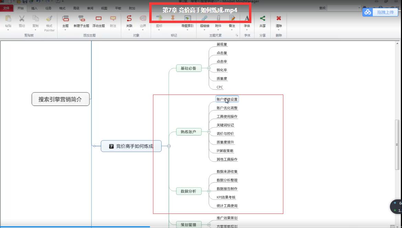
Task: Click the font (字体) letter A icon
Action: [247, 18]
